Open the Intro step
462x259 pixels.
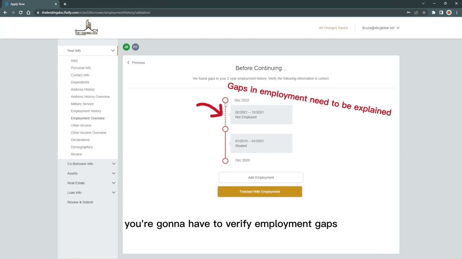click(74, 61)
